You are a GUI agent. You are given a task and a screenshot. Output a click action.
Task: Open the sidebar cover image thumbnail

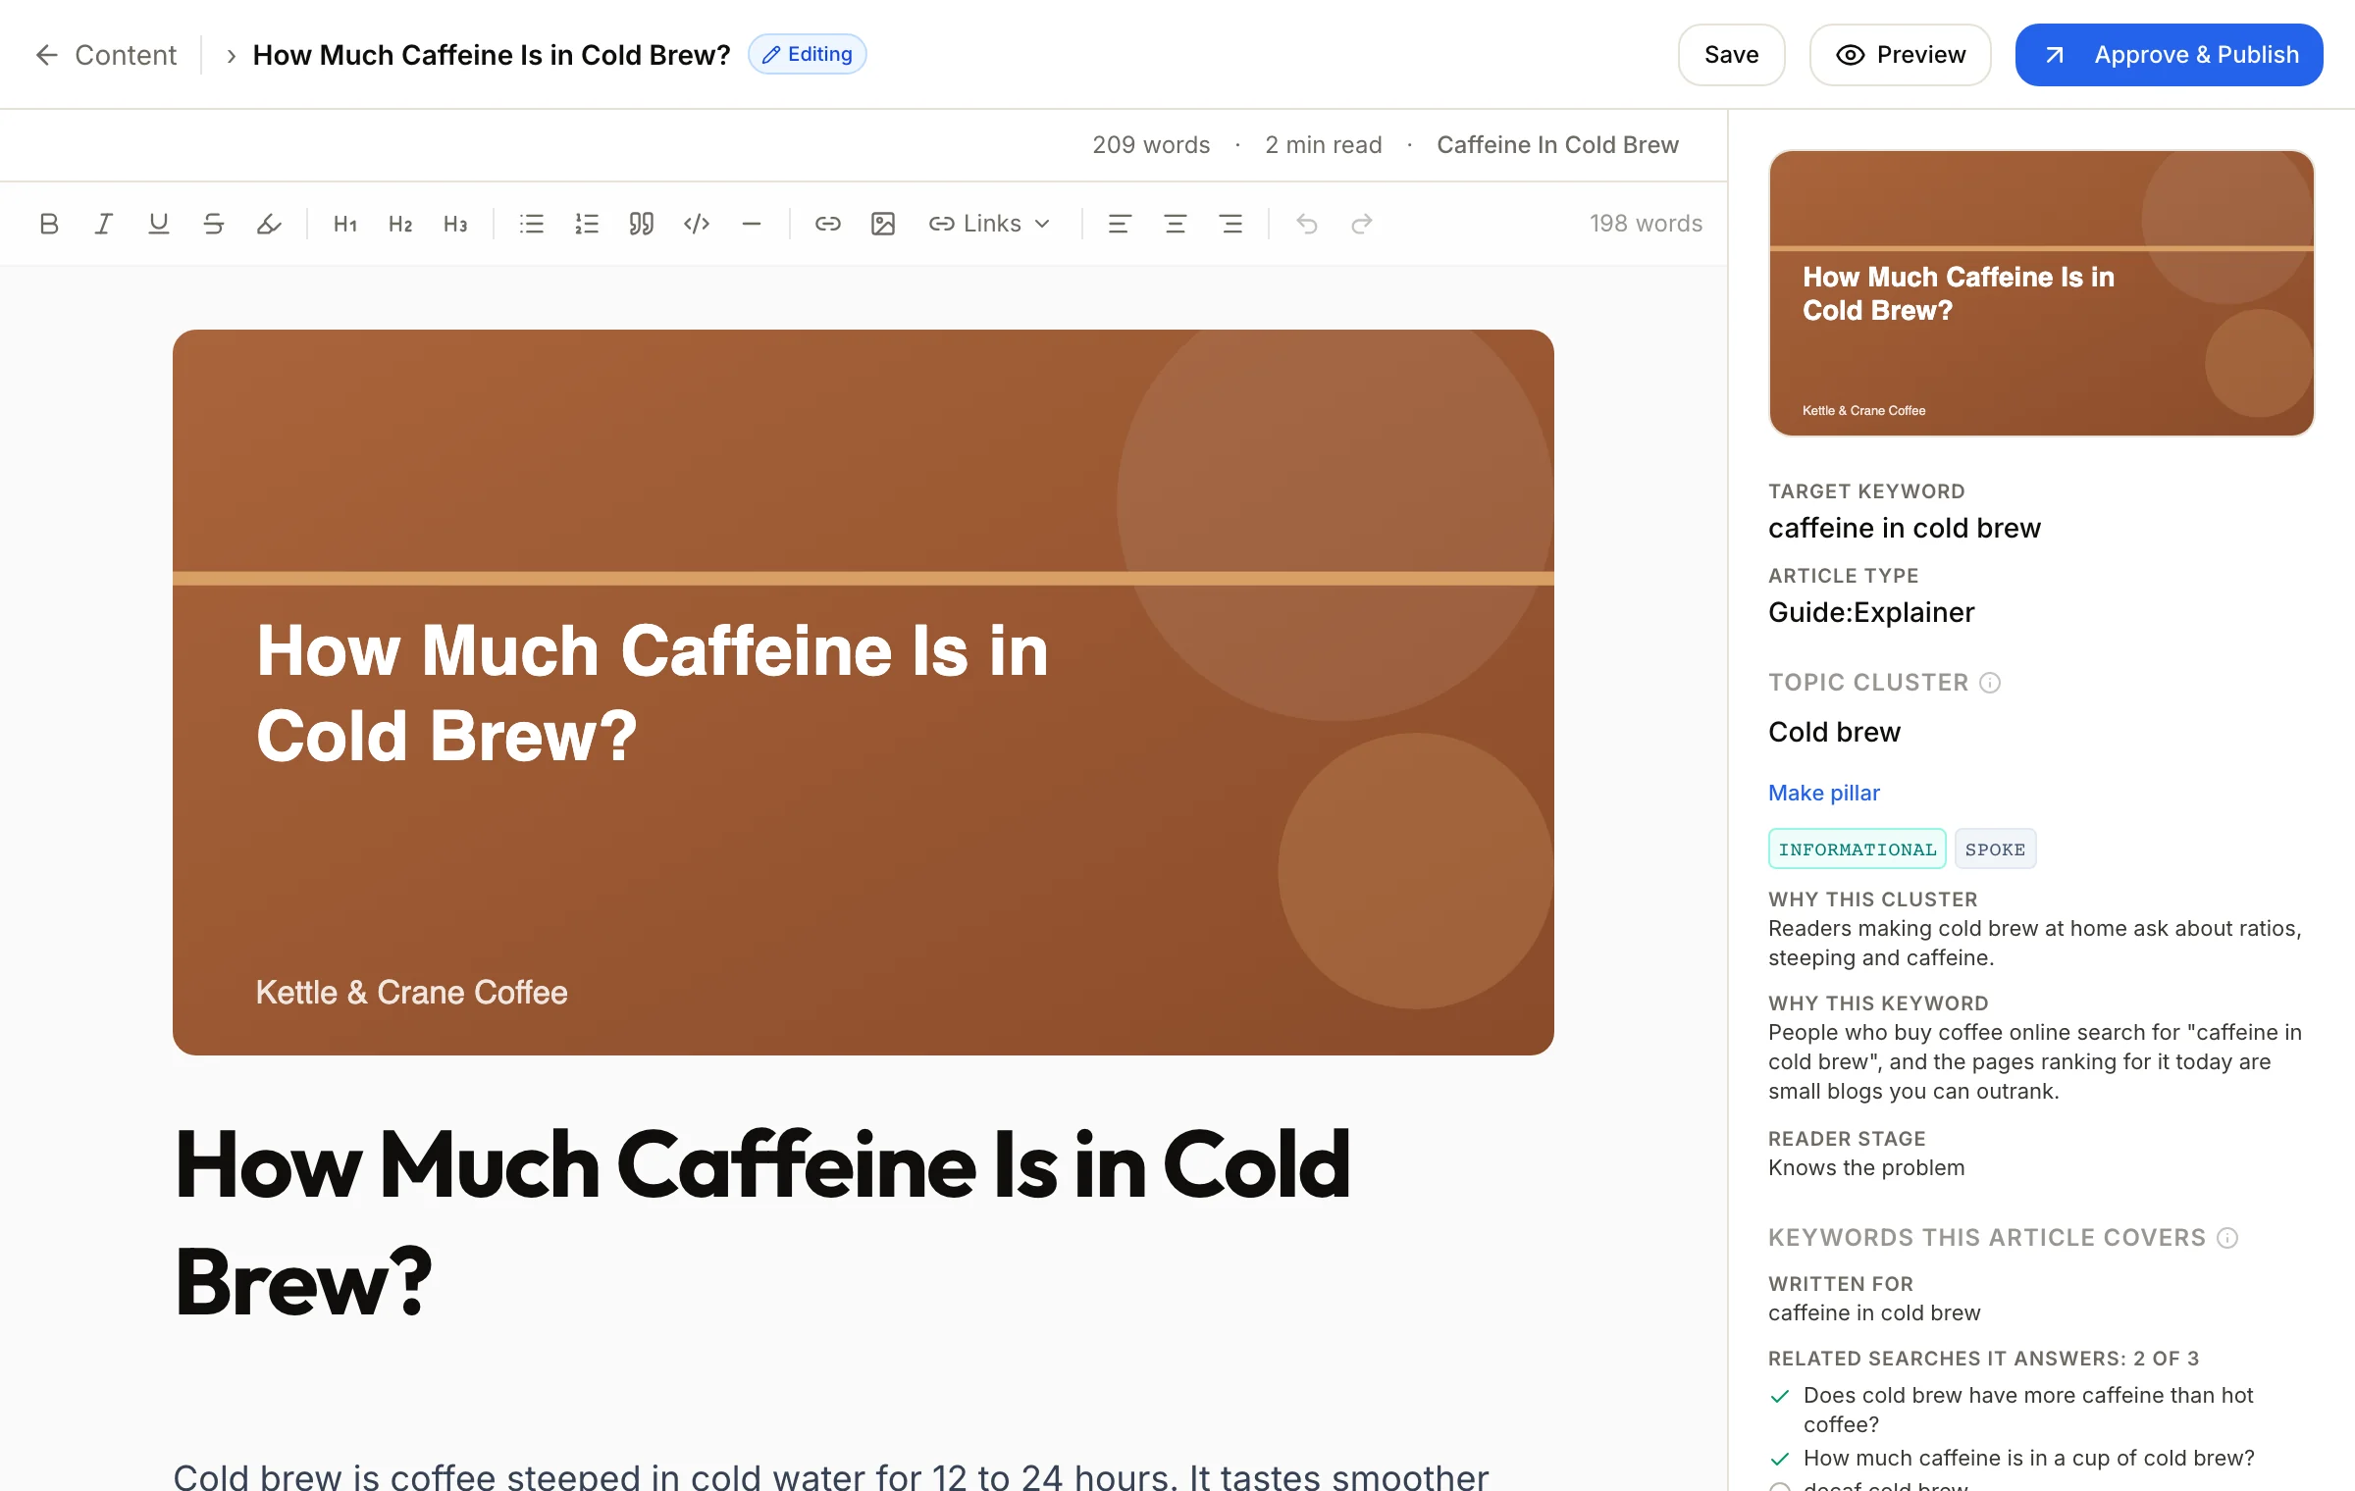[2041, 293]
